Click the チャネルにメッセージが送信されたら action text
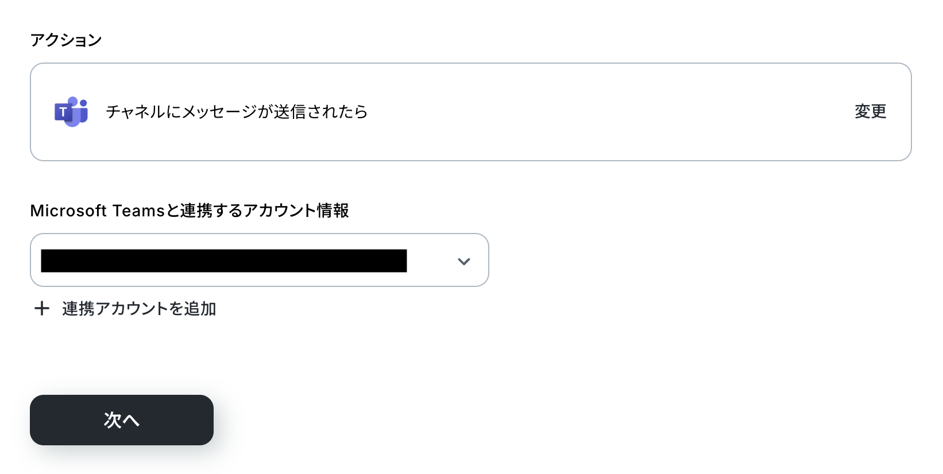Image resolution: width=943 pixels, height=474 pixels. click(x=237, y=111)
